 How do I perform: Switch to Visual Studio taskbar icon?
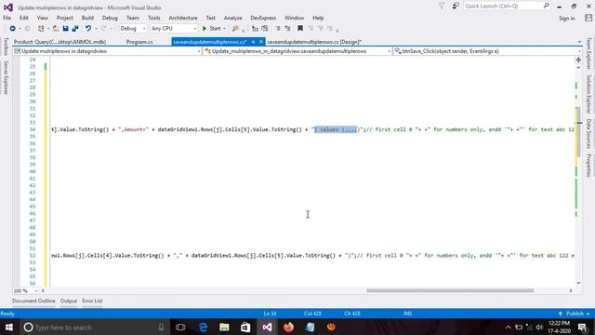(x=267, y=327)
